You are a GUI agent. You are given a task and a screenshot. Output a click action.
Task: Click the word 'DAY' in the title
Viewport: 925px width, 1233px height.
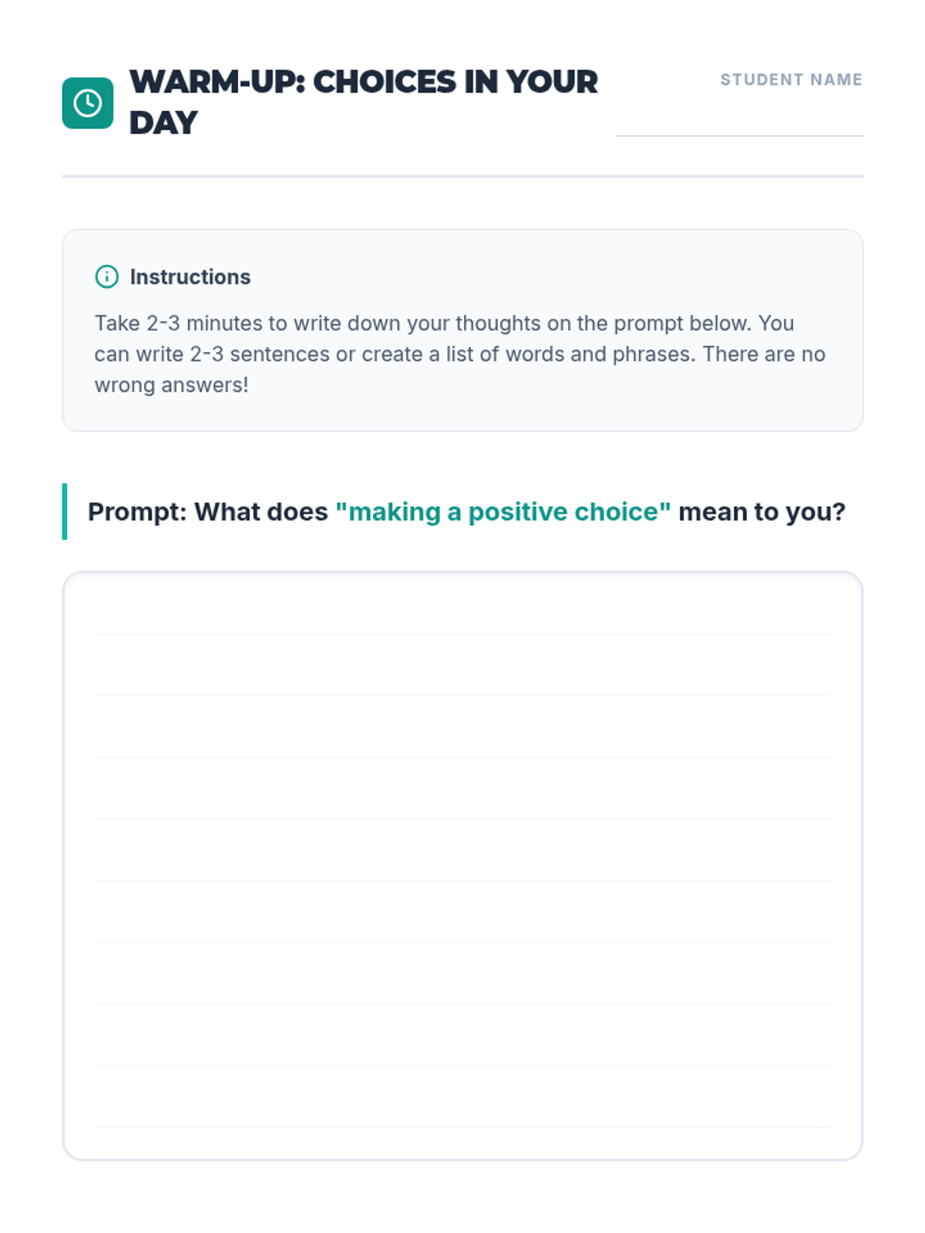(163, 123)
